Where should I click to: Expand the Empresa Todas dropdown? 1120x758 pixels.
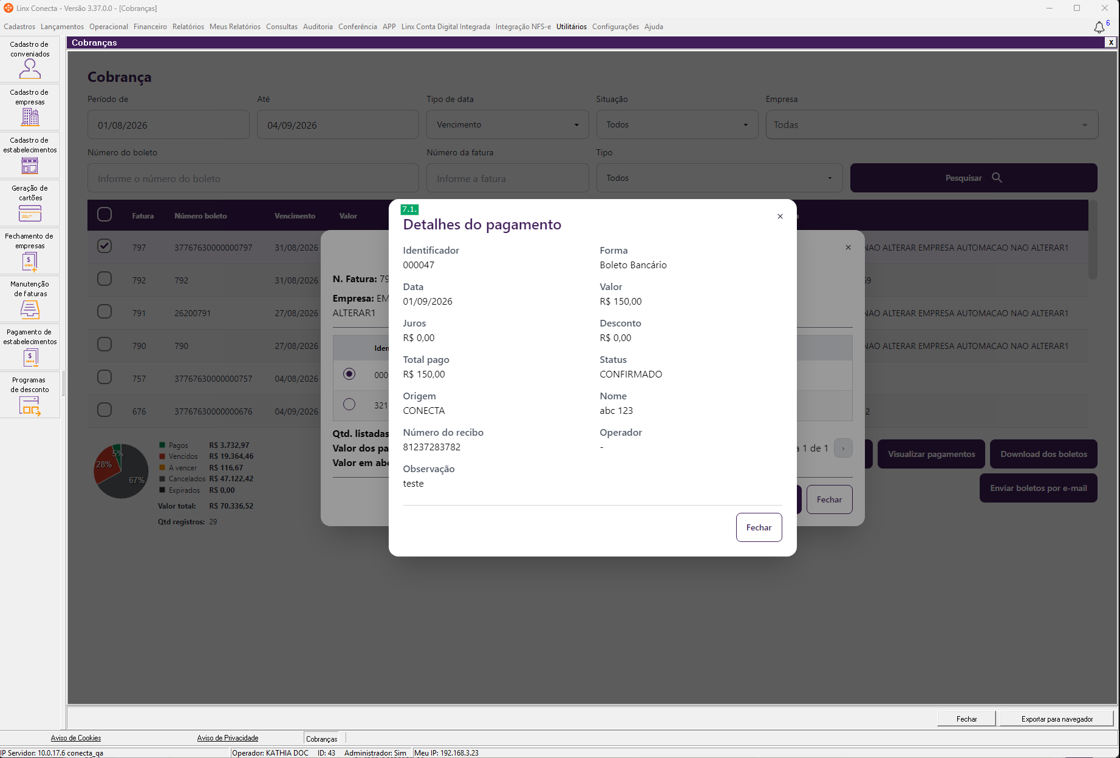click(x=932, y=124)
